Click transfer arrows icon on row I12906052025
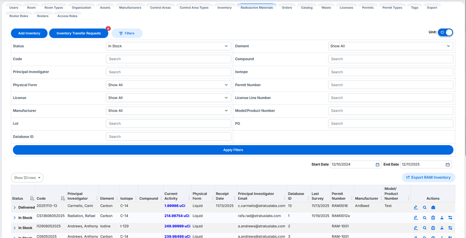The width and height of the screenshot is (466, 238). (x=450, y=228)
